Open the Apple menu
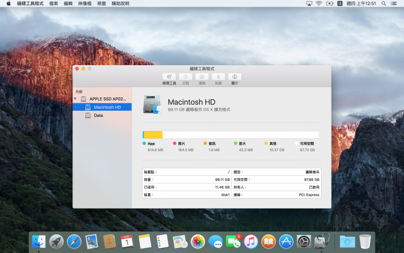The width and height of the screenshot is (404, 253). (x=8, y=3)
